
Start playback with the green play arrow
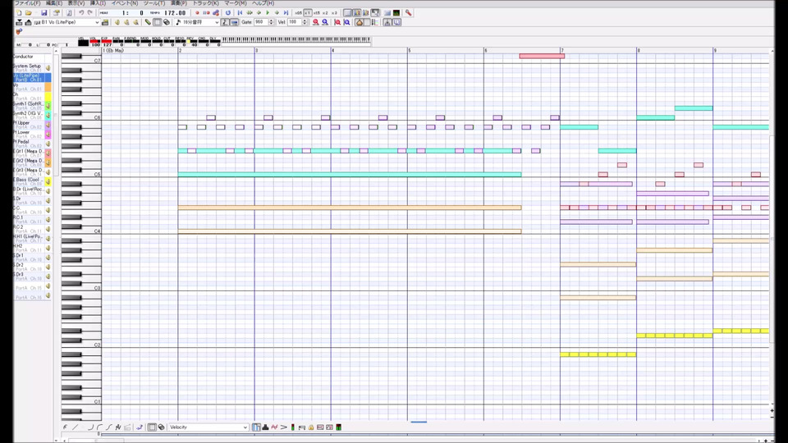[268, 12]
